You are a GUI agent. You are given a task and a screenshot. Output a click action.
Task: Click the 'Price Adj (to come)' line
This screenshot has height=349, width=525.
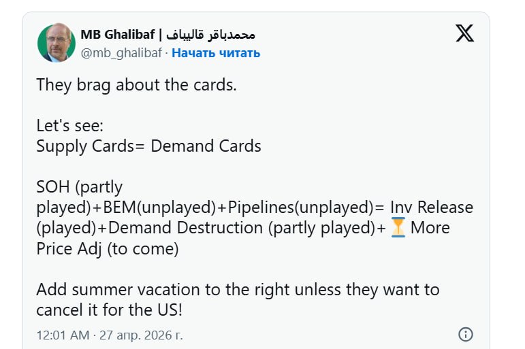[x=108, y=248]
